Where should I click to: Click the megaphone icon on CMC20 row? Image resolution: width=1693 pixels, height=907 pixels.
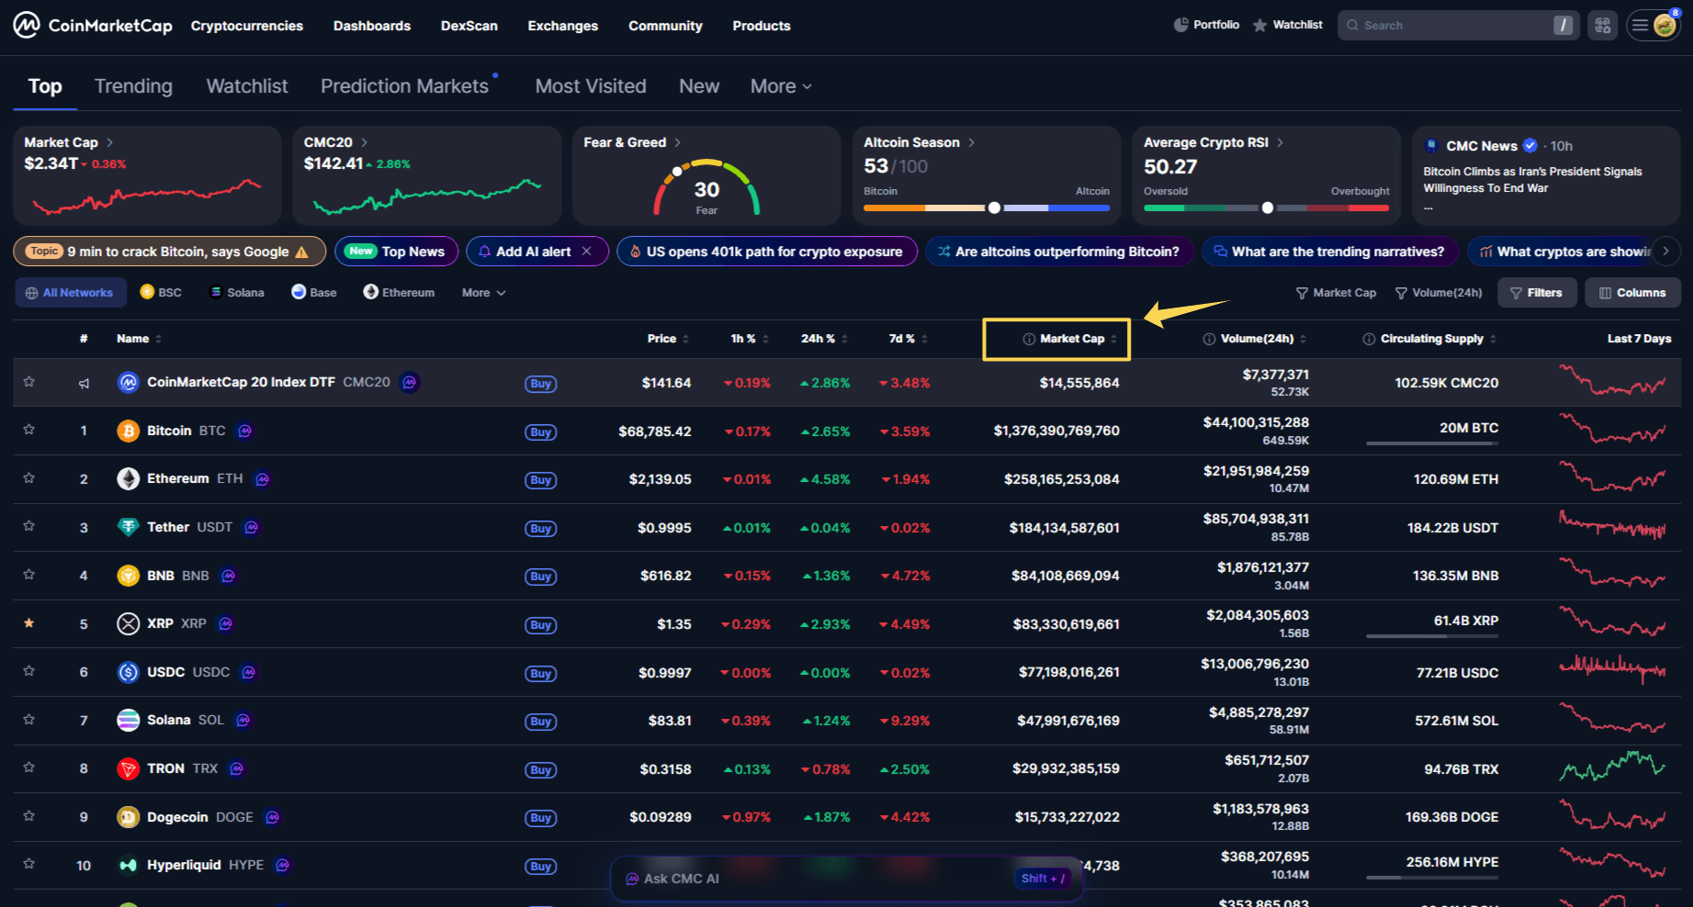click(x=84, y=383)
